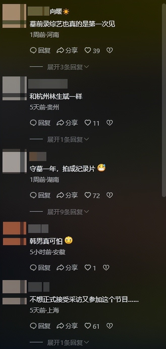Click the comments scrollbar
The width and height of the screenshot is (166, 349).
pos(163,99)
